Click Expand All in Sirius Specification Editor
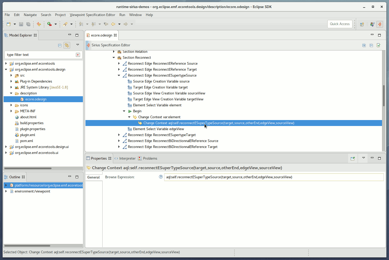This screenshot has height=260, width=389. [364, 45]
